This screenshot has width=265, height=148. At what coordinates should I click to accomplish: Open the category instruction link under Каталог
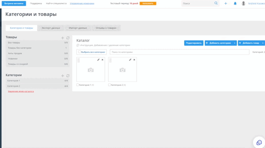coord(105,45)
